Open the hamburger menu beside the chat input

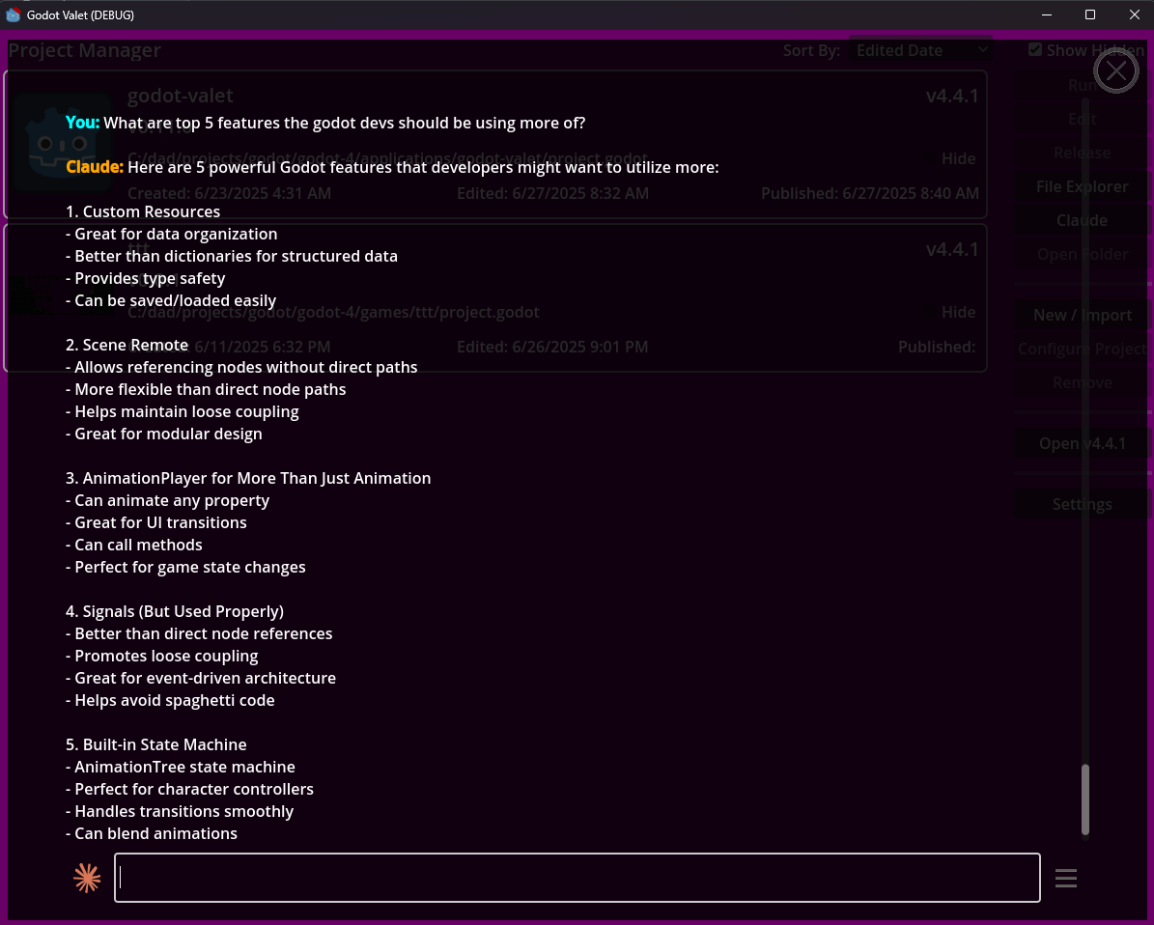1066,878
